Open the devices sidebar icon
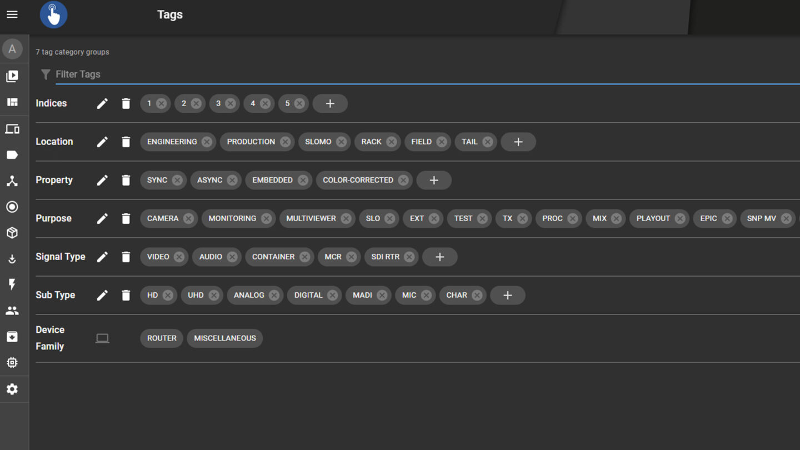The image size is (800, 450). coord(12,129)
